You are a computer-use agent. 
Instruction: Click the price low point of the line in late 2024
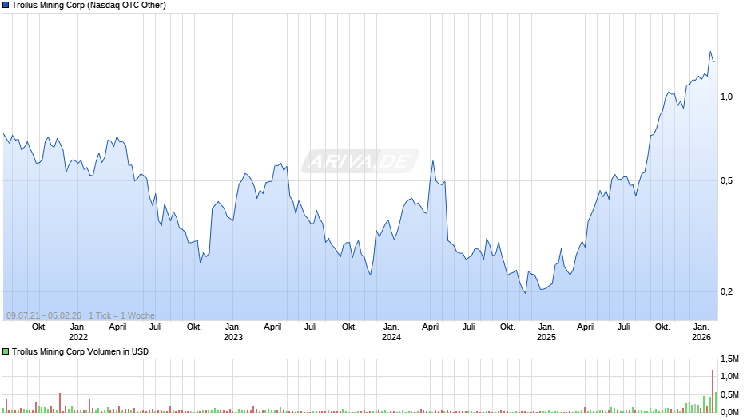click(x=526, y=293)
